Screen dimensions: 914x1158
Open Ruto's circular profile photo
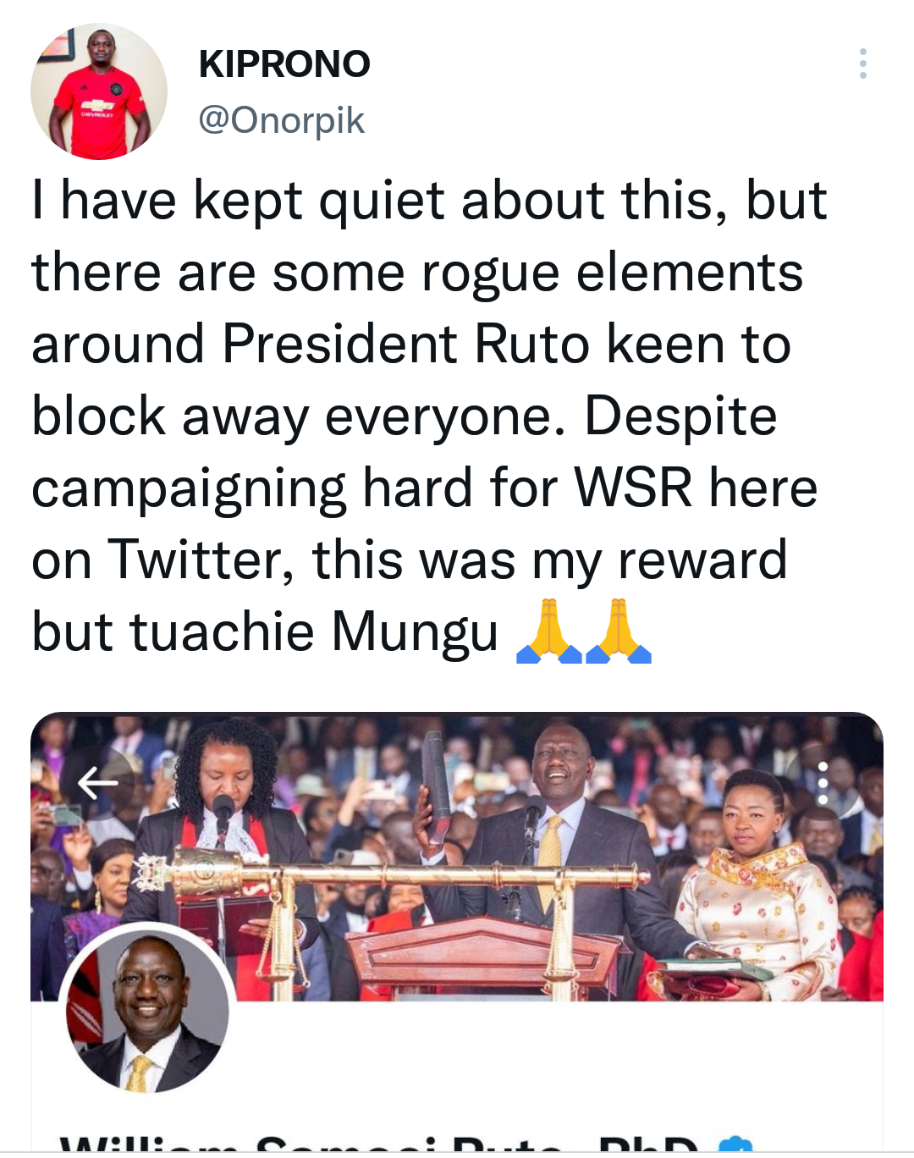coord(148,1009)
